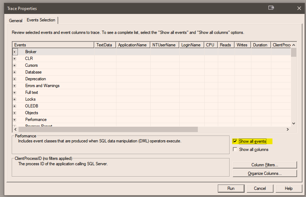Viewport: 306px width, 197px height.
Task: Select the Errors and Warnings row label
Action: [42, 86]
